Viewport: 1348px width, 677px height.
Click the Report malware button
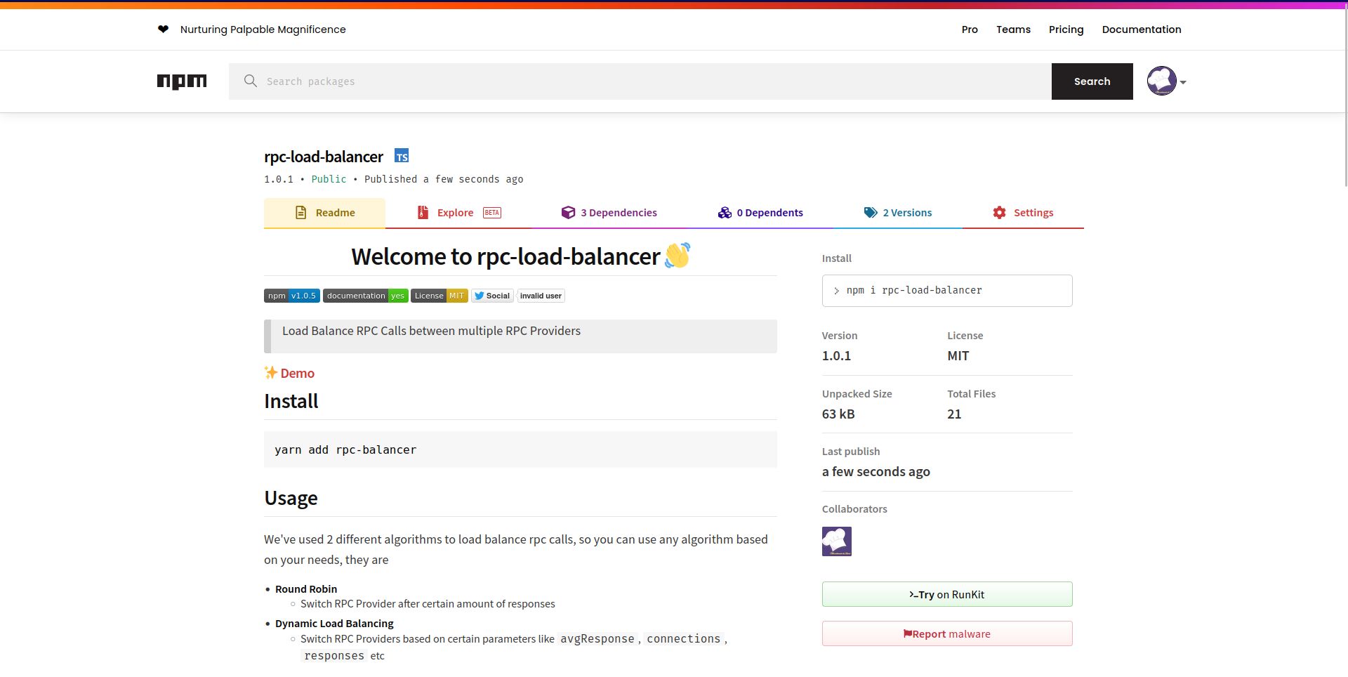pyautogui.click(x=947, y=633)
